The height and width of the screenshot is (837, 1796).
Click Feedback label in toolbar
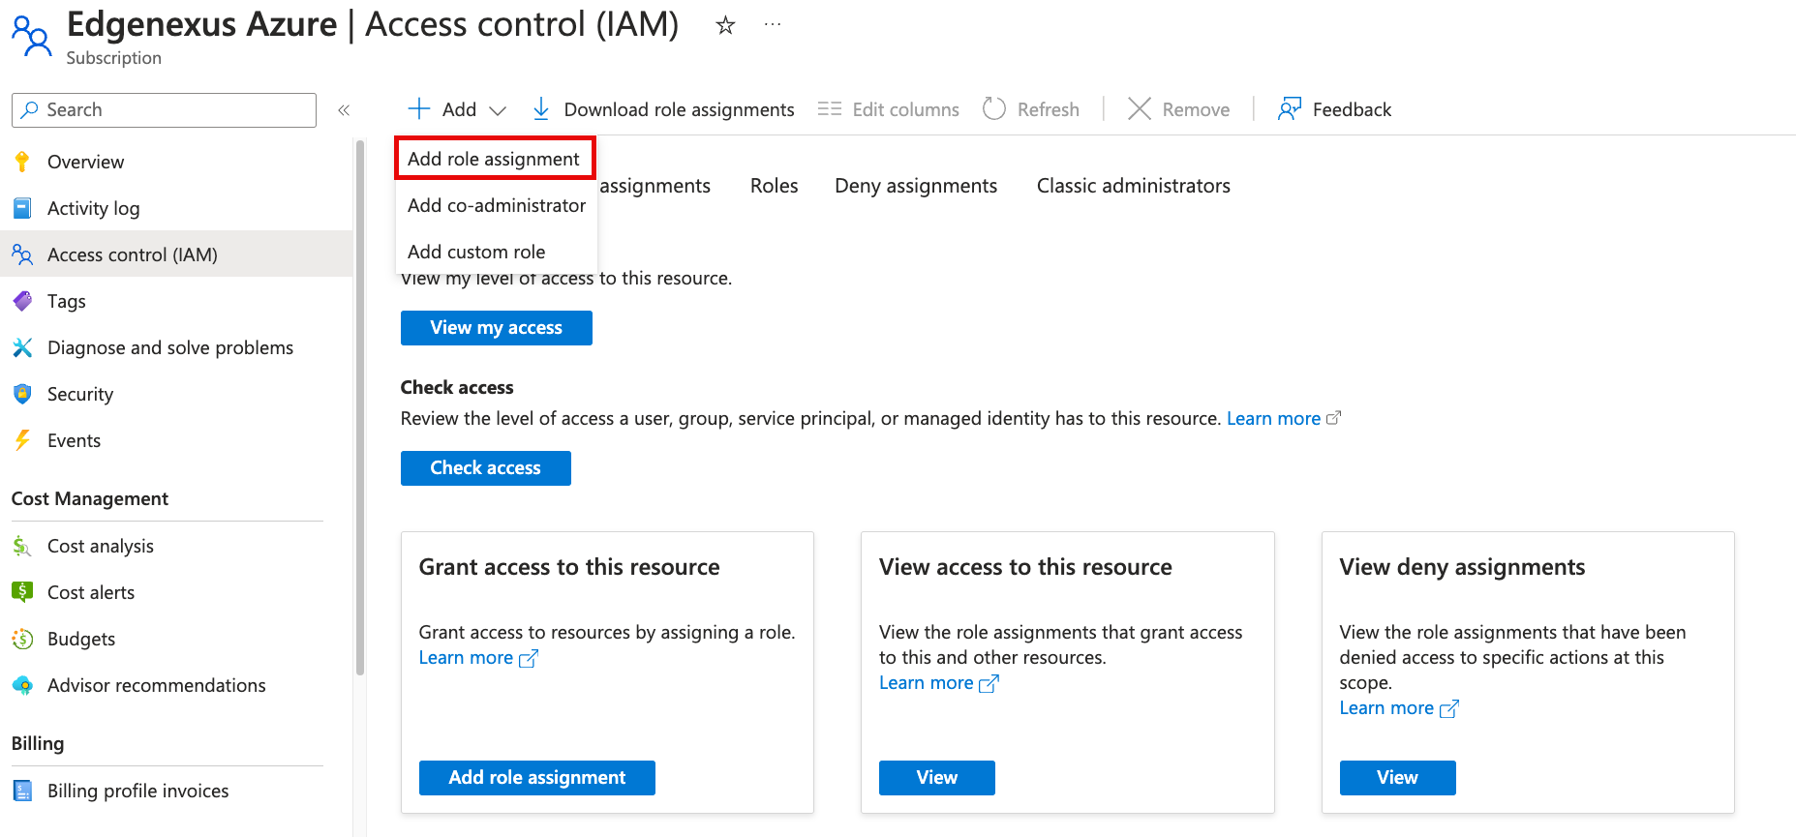[1352, 109]
